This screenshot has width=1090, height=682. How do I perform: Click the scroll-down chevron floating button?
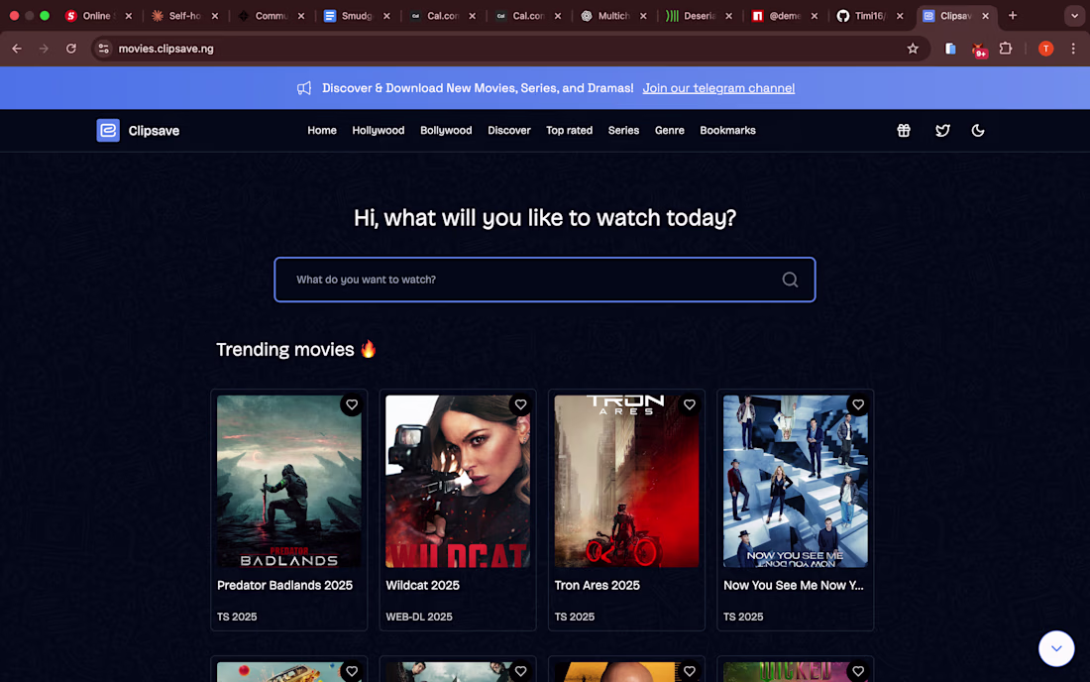[x=1056, y=648]
